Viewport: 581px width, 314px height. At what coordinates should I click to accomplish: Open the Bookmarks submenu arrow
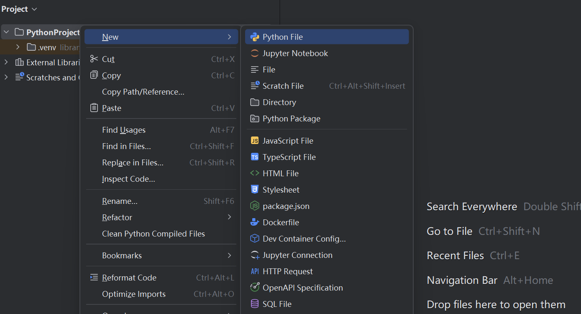coord(229,255)
